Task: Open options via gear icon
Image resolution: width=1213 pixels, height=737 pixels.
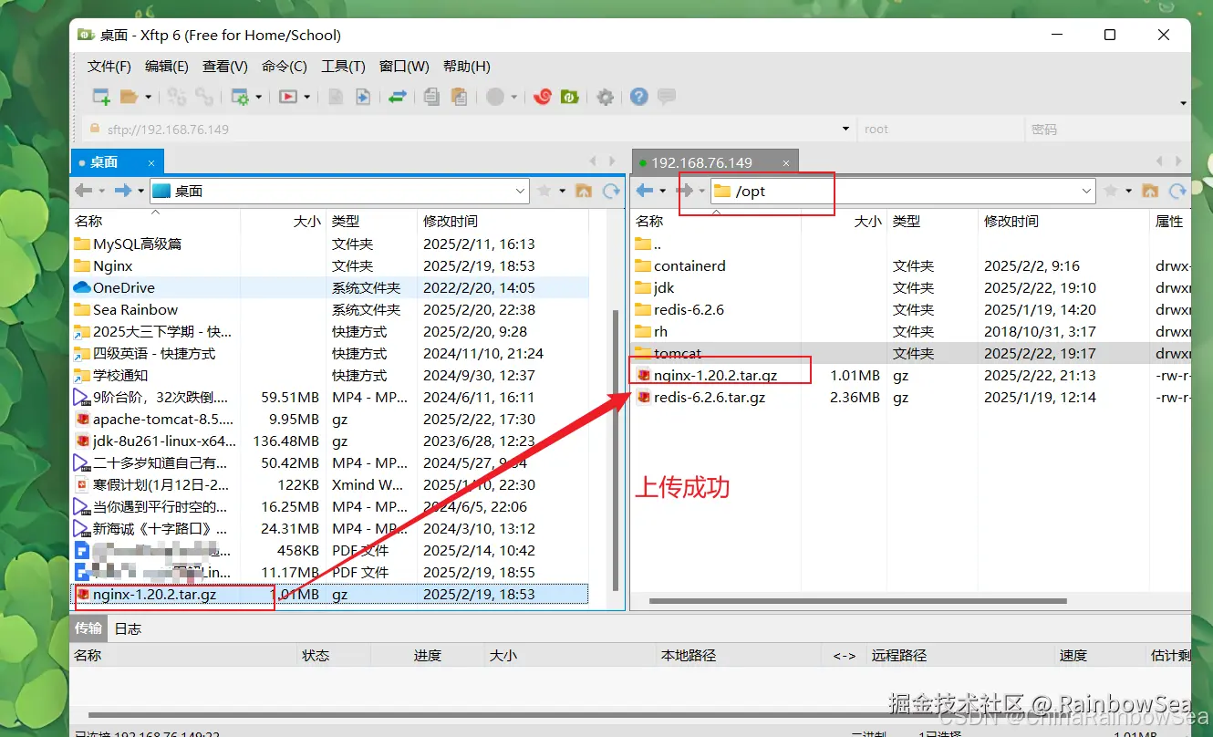Action: coord(605,97)
